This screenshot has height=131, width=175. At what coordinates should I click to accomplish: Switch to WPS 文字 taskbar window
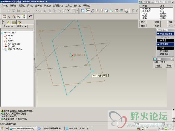pyautogui.click(x=78, y=128)
